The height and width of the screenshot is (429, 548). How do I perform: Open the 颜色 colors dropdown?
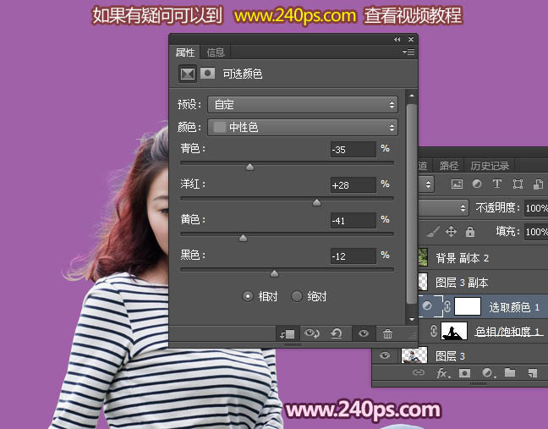303,128
